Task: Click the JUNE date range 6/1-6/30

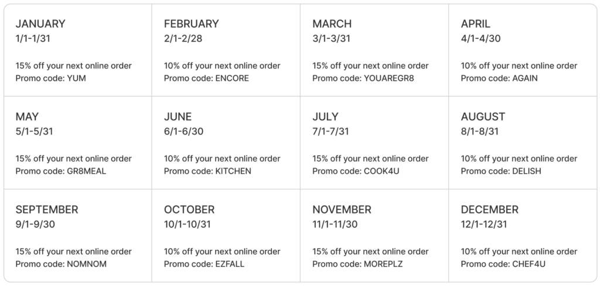Action: click(183, 132)
